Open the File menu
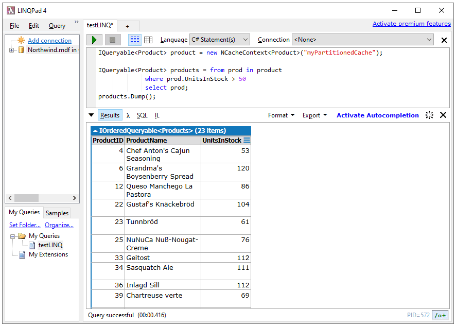 click(x=14, y=26)
